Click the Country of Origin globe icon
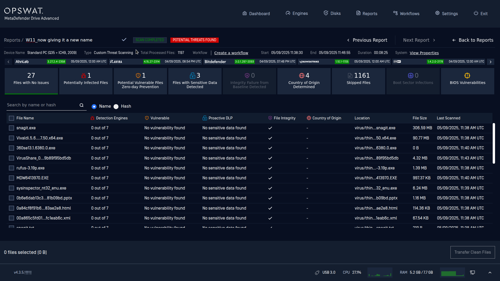The width and height of the screenshot is (500, 281). tap(302, 76)
